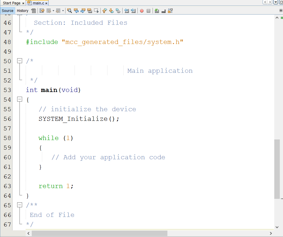This screenshot has height=237, width=283.
Task: Go to the next search occurrence
Action: point(83,11)
